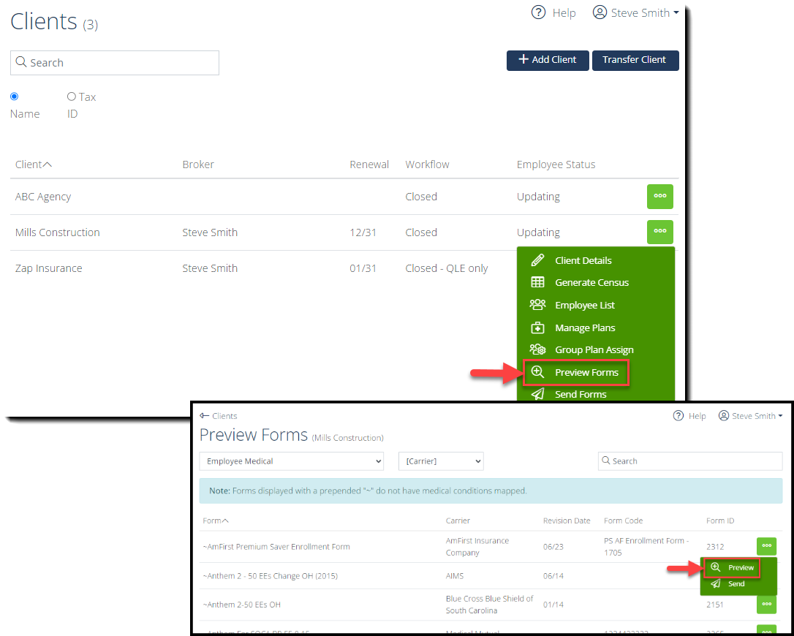Viewport: 794px width, 636px height.
Task: Open Steve Smith user menu on Clients page
Action: pyautogui.click(x=635, y=12)
